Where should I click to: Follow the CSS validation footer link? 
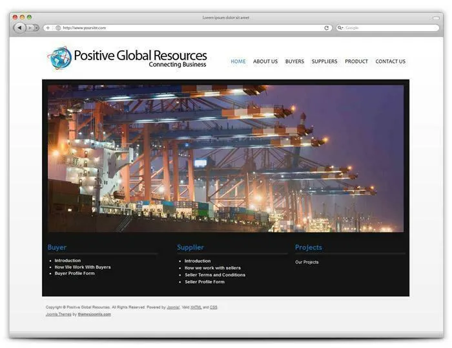213,307
